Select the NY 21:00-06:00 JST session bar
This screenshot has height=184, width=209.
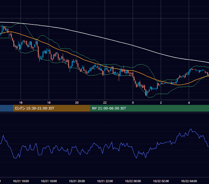pyautogui.click(x=150, y=108)
